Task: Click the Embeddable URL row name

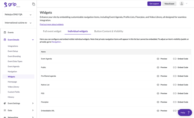Action: [x=48, y=111]
